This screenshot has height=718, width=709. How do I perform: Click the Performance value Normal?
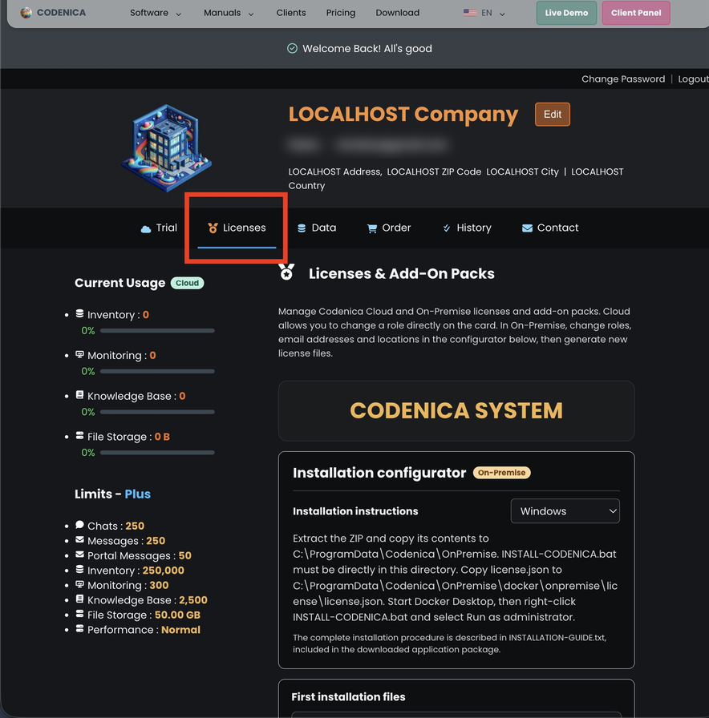180,630
